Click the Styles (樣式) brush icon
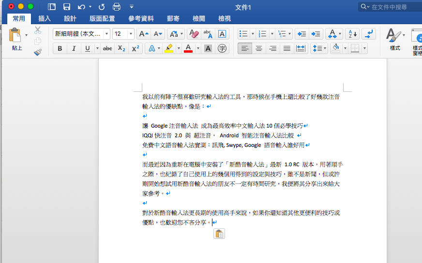The width and height of the screenshot is (422, 263). 393,35
